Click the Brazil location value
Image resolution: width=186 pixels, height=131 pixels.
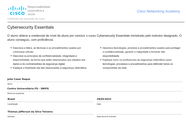click(11, 99)
